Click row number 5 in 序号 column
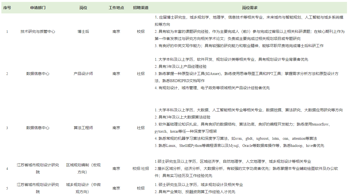This screenshot has width=350, height=195. (x=7, y=188)
